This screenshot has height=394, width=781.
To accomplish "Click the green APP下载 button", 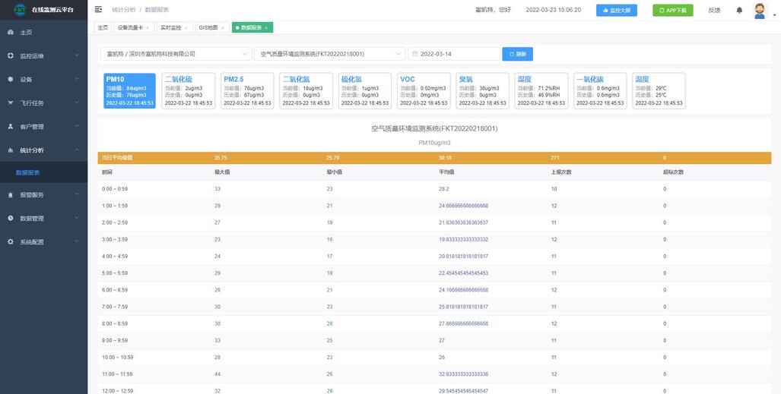I will point(672,10).
